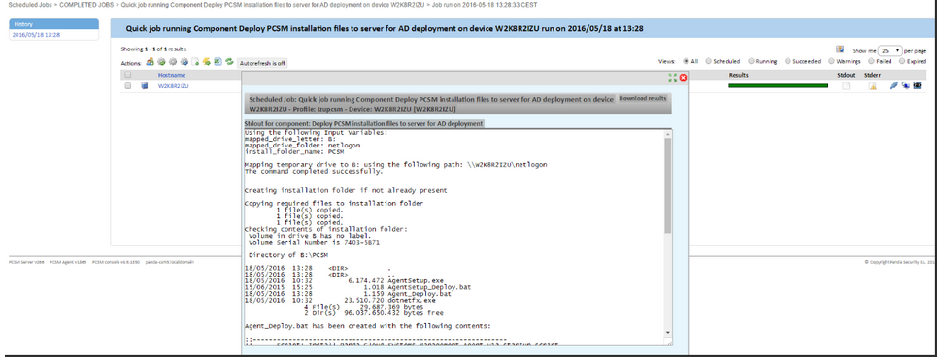Click the Stderr column header

(872, 75)
